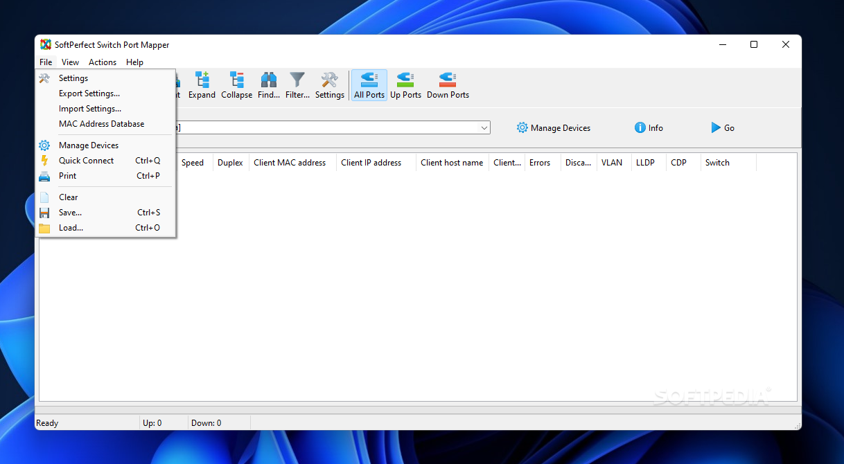Click the Collapse toolbar icon
The height and width of the screenshot is (464, 844).
coord(236,85)
